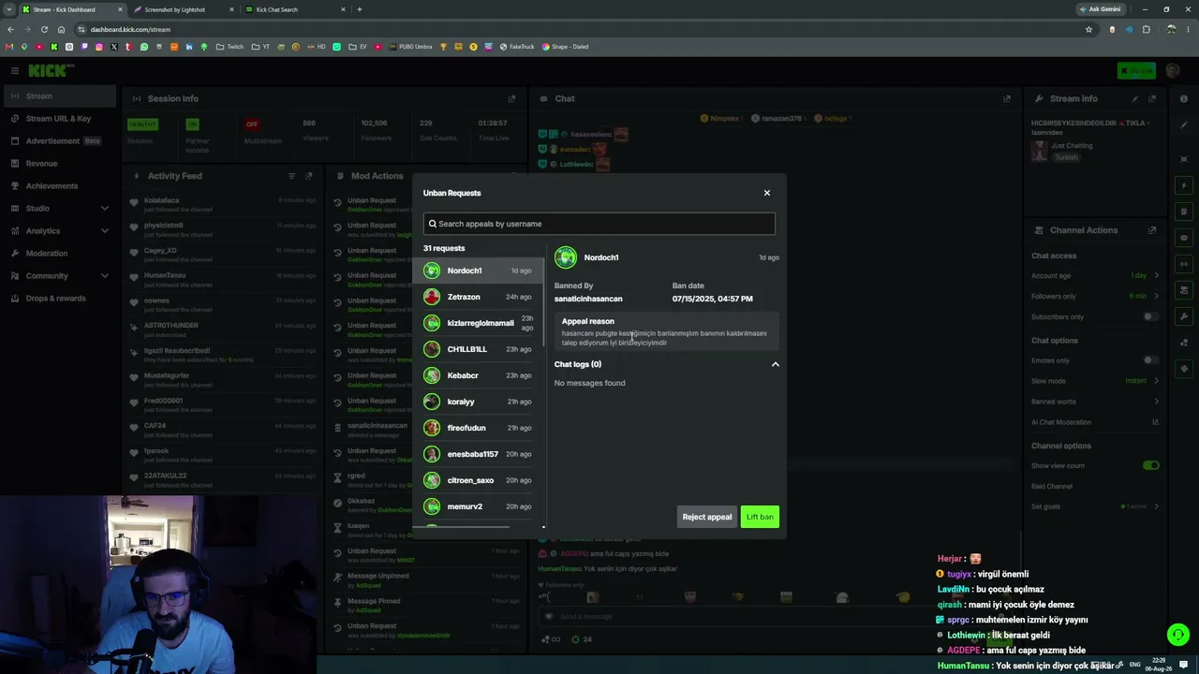
Task: Open Slow mode options
Action: (1156, 381)
